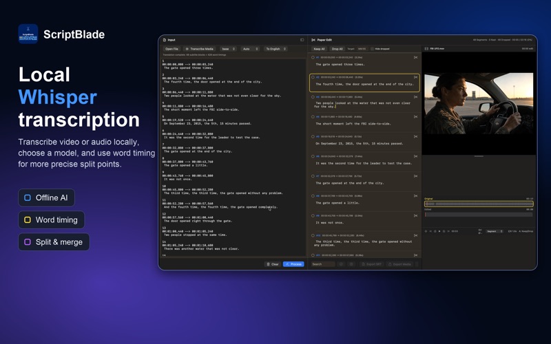Click the 'FBI UFO.mov' file name
551x344 pixels.
click(437, 49)
